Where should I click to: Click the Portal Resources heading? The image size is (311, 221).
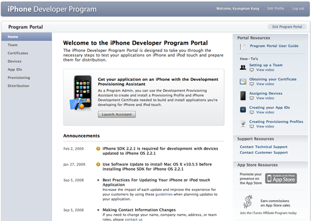click(254, 38)
